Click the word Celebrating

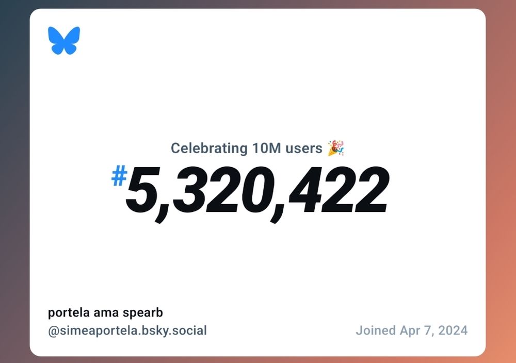[209, 148]
